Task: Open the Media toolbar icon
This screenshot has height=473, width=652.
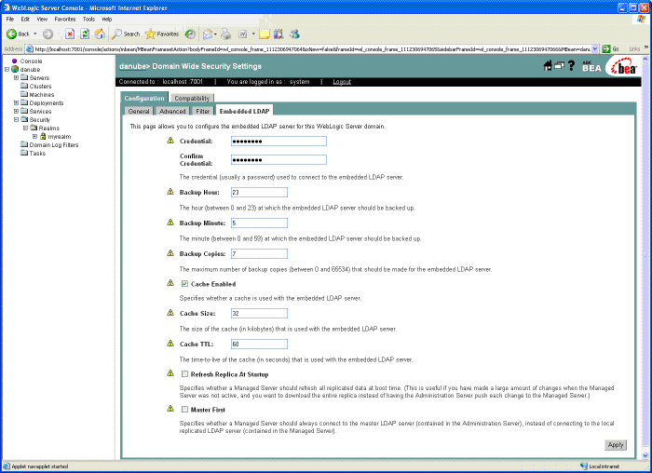Action: 190,34
